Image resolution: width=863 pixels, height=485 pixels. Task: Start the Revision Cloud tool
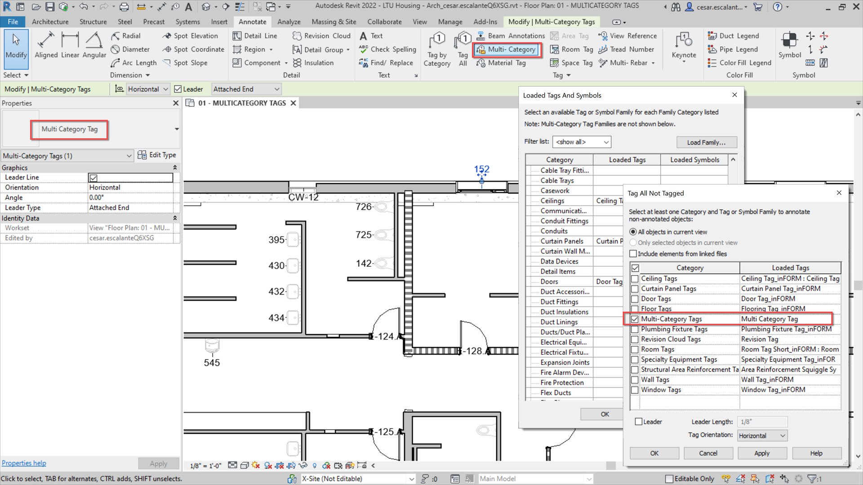pos(320,36)
